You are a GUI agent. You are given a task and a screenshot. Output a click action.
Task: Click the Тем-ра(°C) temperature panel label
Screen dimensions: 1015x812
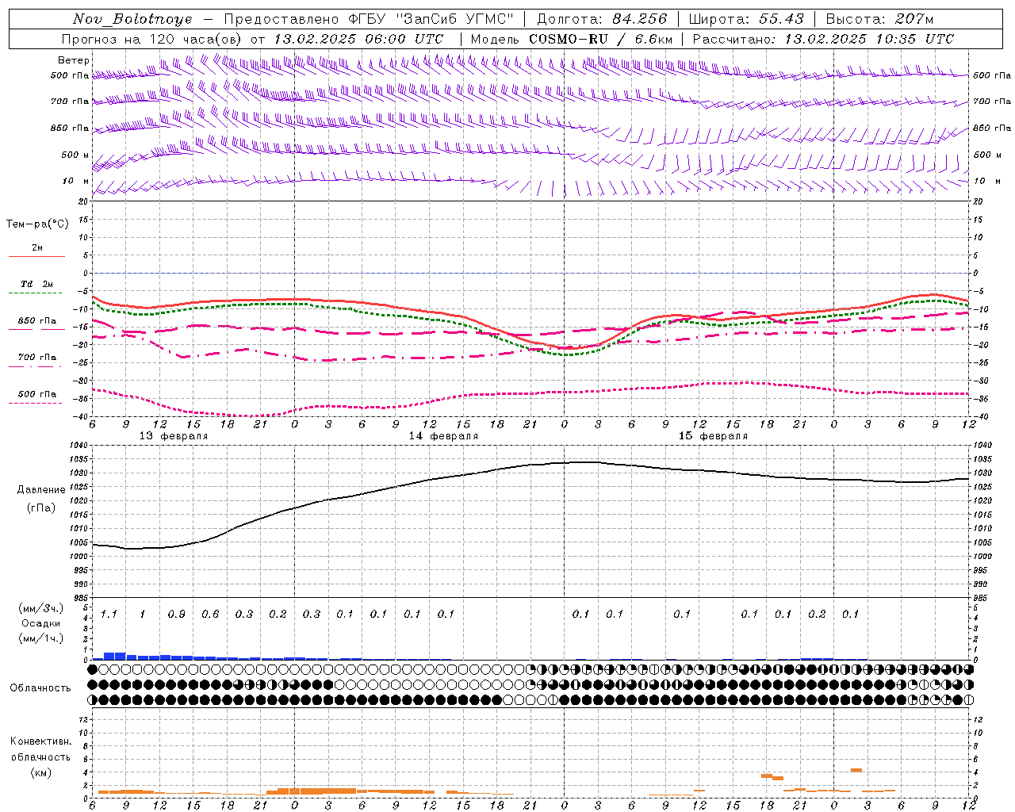tap(37, 224)
